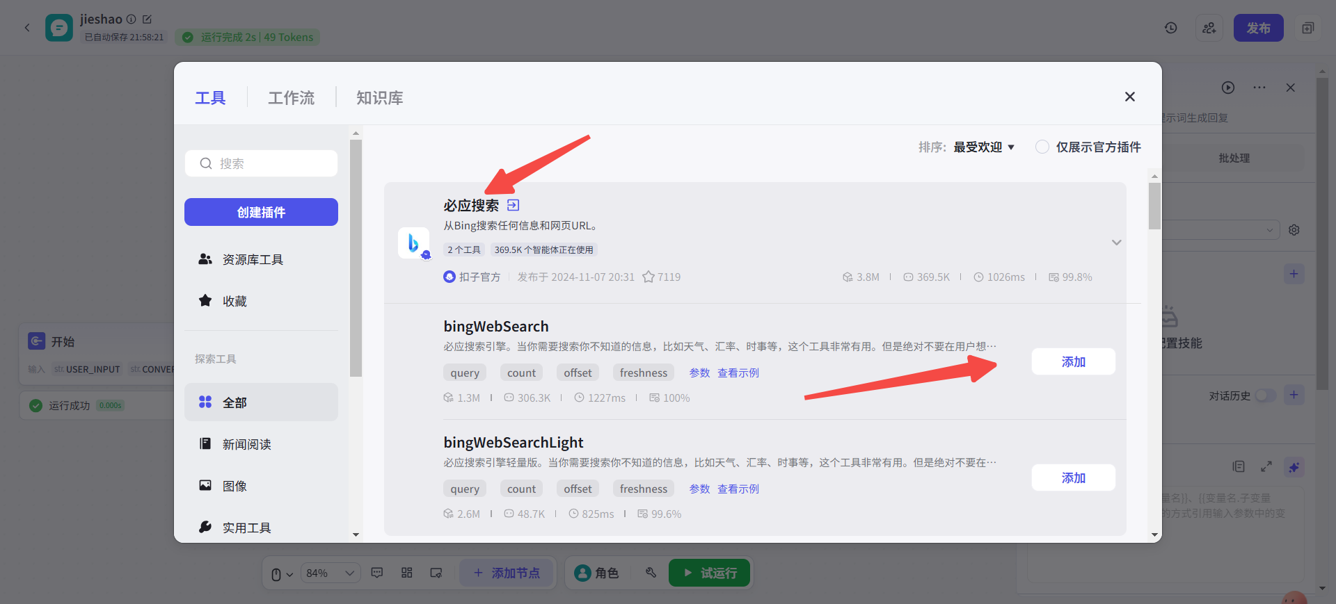Open 参数 link for bingWebSearch

pos(699,373)
